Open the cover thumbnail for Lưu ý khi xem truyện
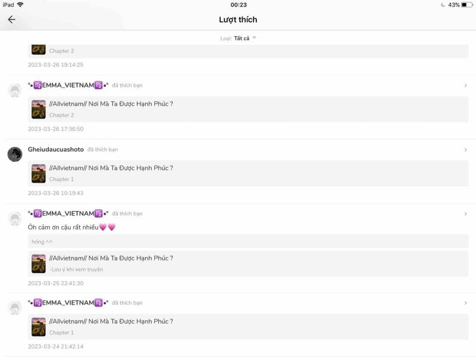The width and height of the screenshot is (476, 357). [39, 264]
